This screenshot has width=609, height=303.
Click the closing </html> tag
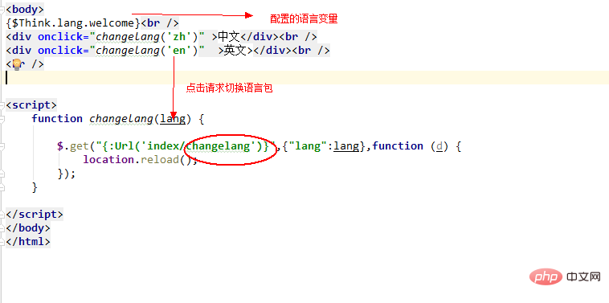tap(28, 242)
